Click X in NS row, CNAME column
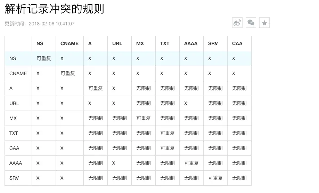 (62, 59)
